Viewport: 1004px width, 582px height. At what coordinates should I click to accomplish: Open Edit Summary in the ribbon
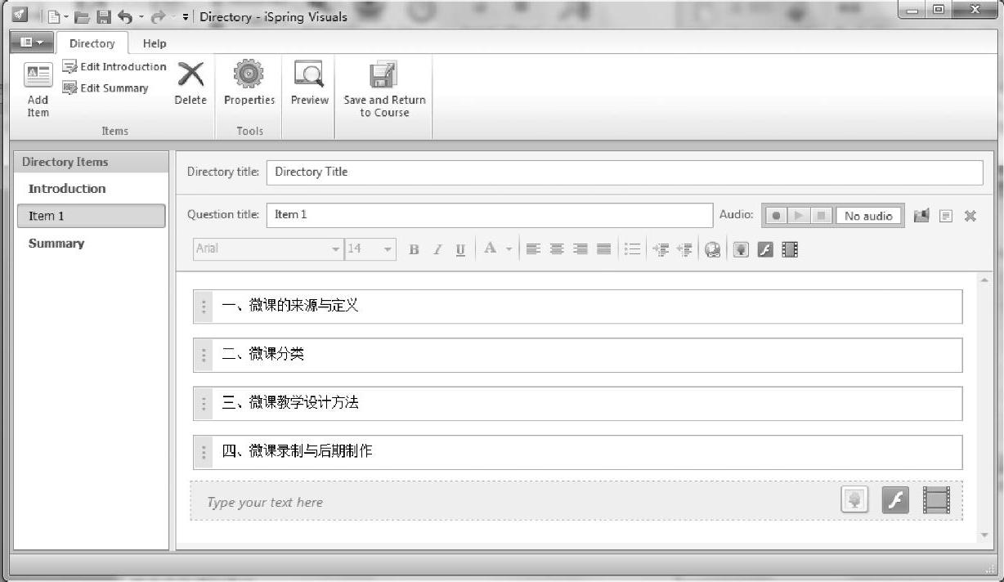click(x=105, y=88)
